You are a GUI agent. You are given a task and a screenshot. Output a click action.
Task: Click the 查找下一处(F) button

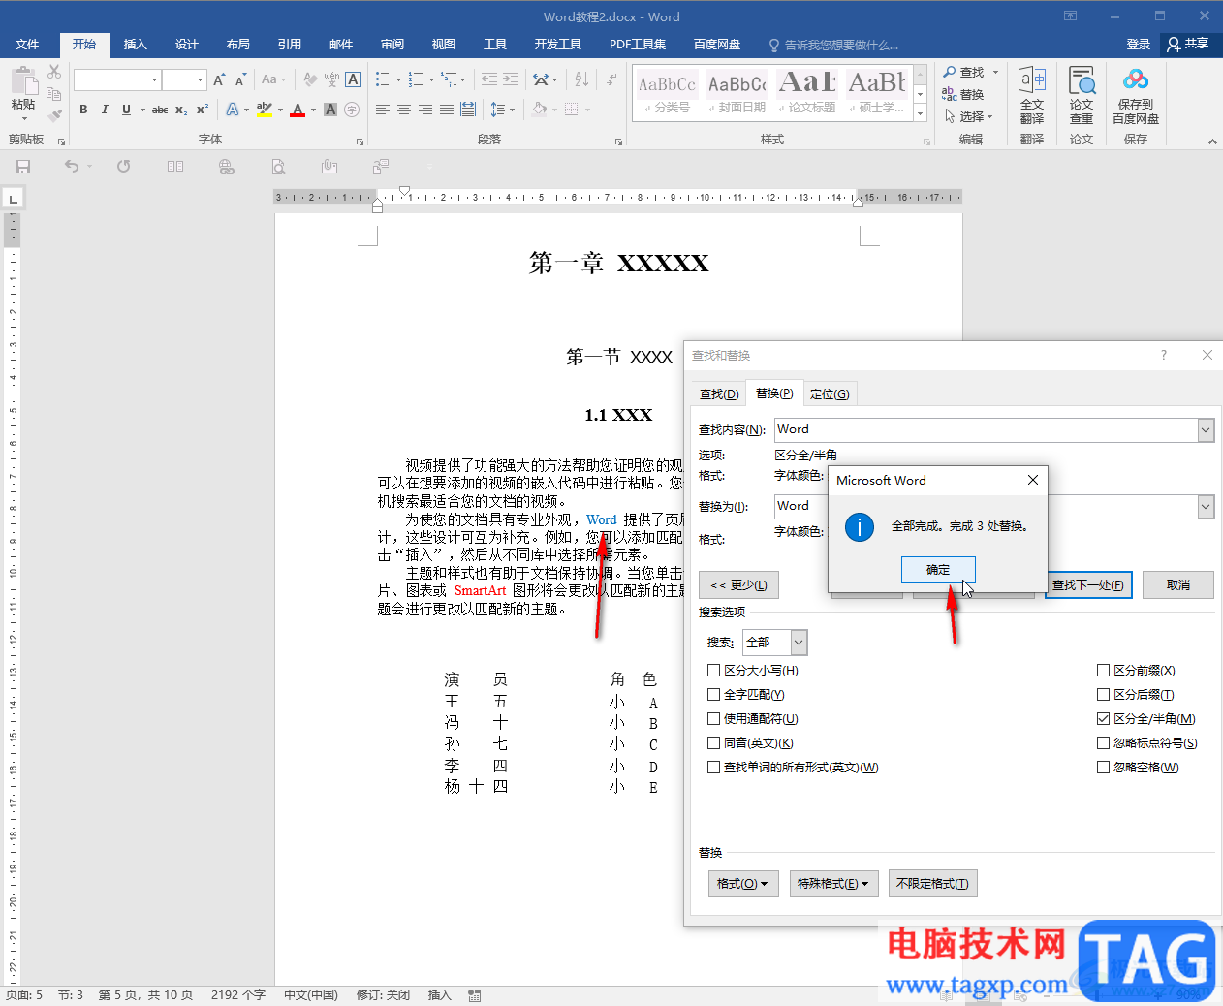pyautogui.click(x=1088, y=584)
